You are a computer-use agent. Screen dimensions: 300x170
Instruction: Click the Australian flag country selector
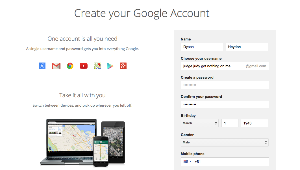(x=187, y=162)
